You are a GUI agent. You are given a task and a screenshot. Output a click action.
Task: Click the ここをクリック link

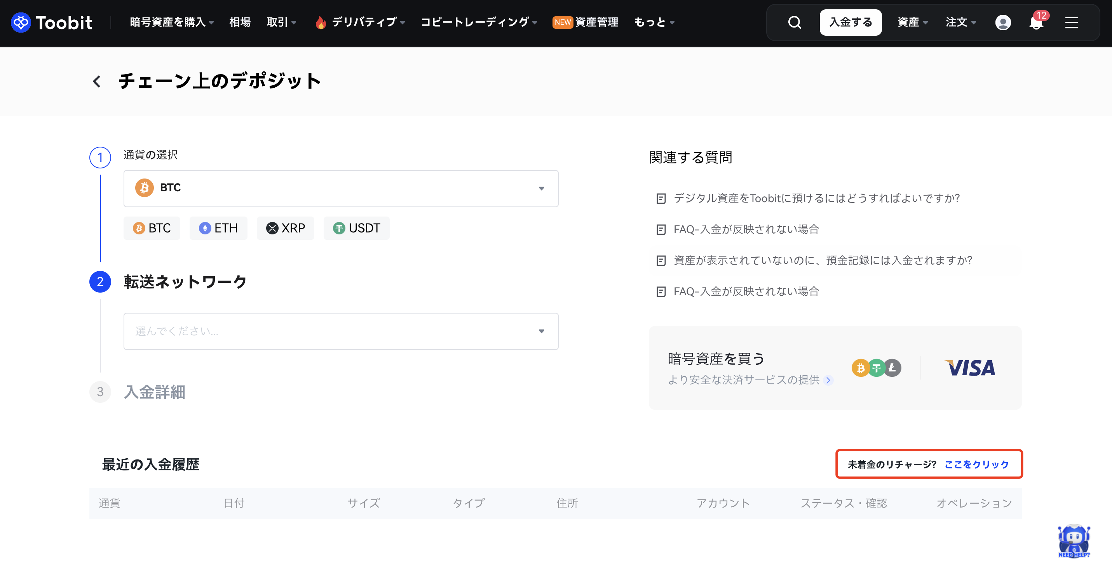click(x=976, y=464)
